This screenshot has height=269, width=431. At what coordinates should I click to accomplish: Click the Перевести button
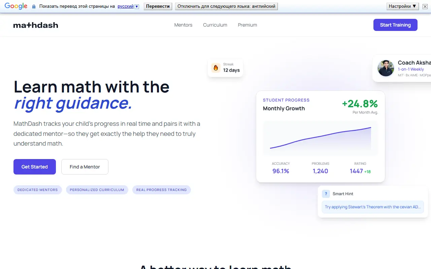click(x=158, y=6)
